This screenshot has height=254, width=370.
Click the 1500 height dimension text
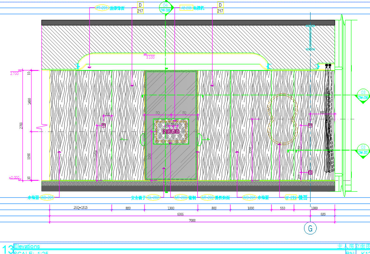(250, 150)
